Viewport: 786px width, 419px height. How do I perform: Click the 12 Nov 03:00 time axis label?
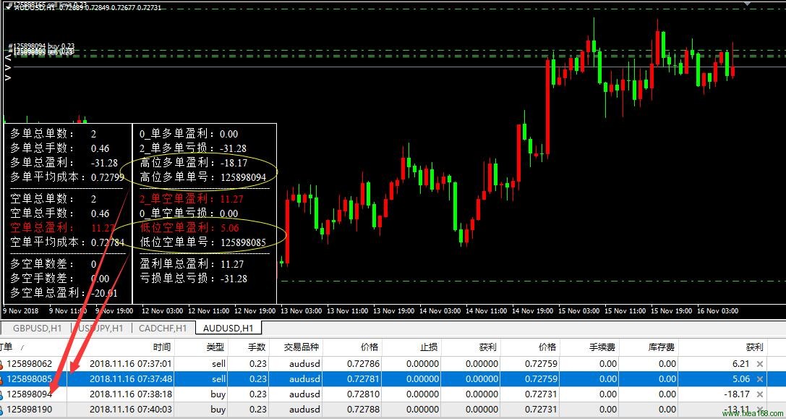pyautogui.click(x=162, y=311)
